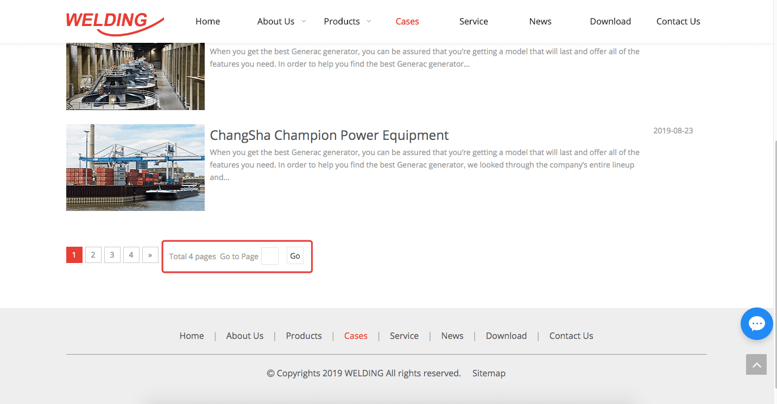The image size is (777, 404).
Task: Jump to page 2 of cases
Action: [93, 255]
